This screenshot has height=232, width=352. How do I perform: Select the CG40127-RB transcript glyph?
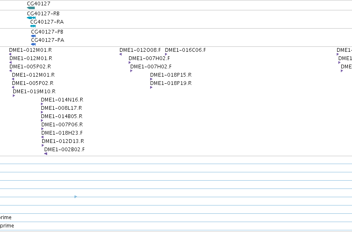31,18
